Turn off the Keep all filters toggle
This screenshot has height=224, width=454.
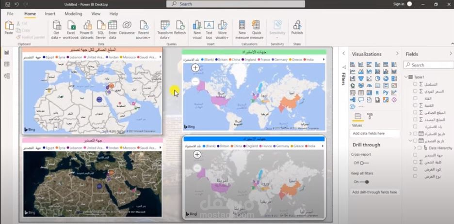(x=364, y=182)
